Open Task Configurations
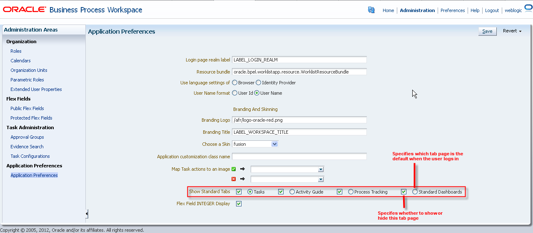 click(x=30, y=156)
